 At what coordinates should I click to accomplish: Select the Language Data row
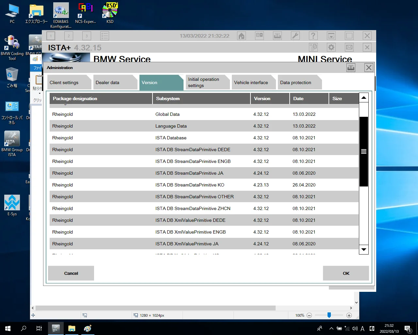(204, 126)
